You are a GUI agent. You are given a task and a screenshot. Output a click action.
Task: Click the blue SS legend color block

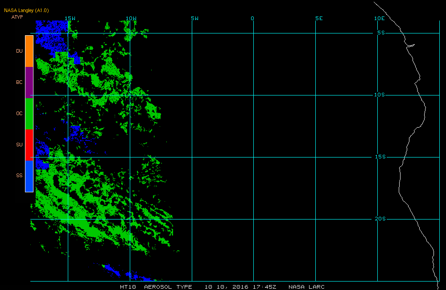pyautogui.click(x=29, y=176)
